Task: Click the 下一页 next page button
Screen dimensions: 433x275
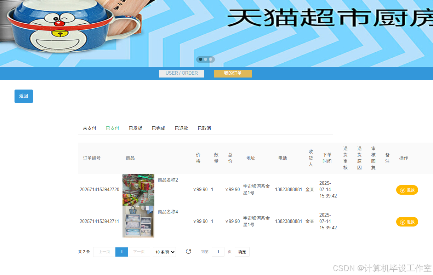Action: pyautogui.click(x=139, y=252)
